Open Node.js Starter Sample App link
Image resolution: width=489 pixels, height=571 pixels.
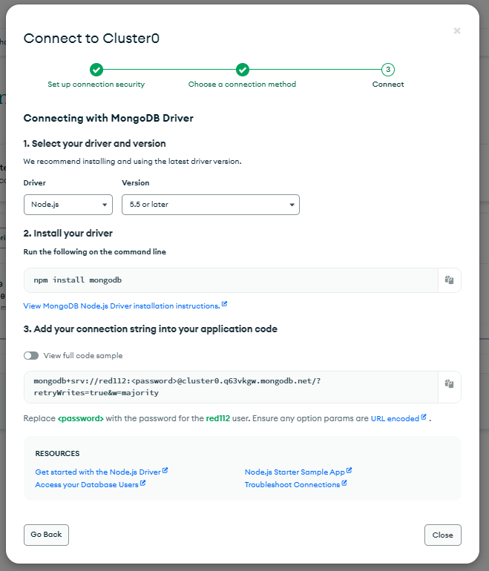click(x=298, y=472)
